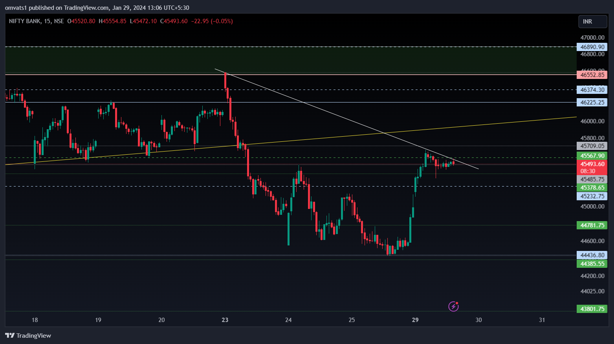Click the change value −22.95 (−0.05%)

point(212,21)
